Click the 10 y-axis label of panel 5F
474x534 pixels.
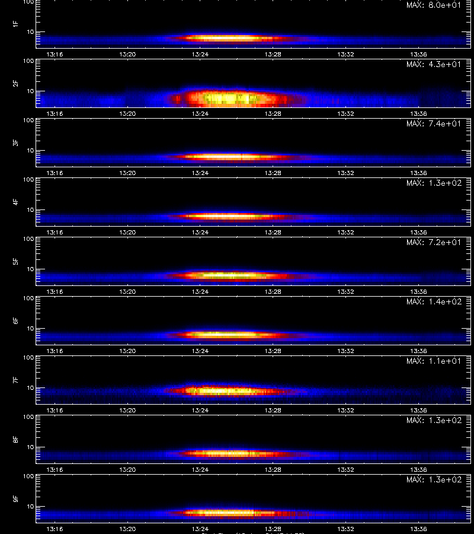[x=30, y=269]
